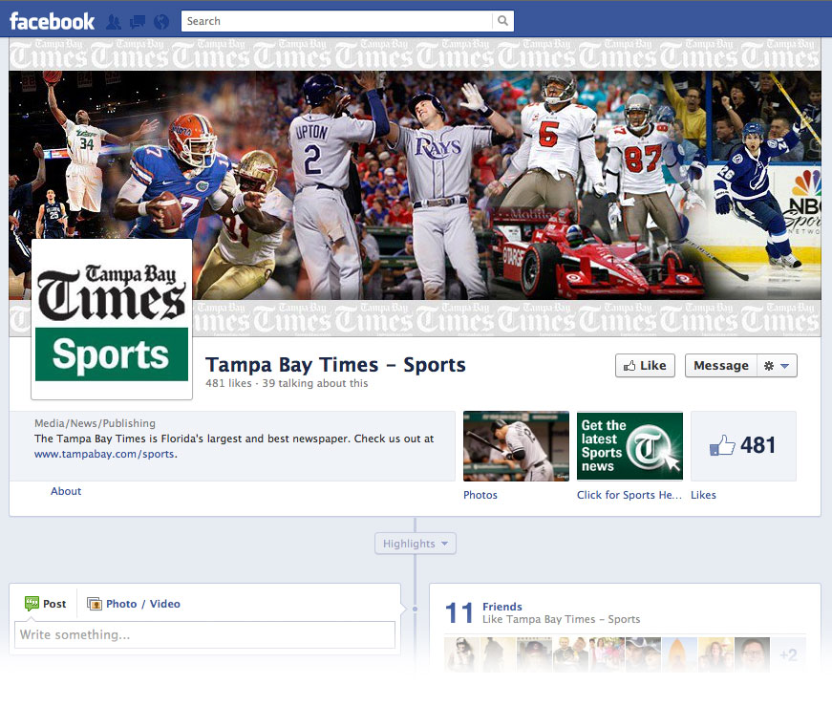Click the Photo / Video picture icon
Screen dimensions: 832x706
click(95, 604)
